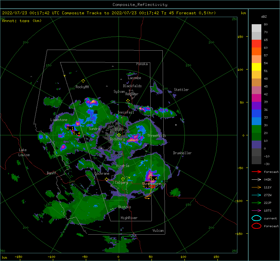This screenshot has width=280, height=261.
Task: Click the Blackfalds label
Action: (x=132, y=86)
